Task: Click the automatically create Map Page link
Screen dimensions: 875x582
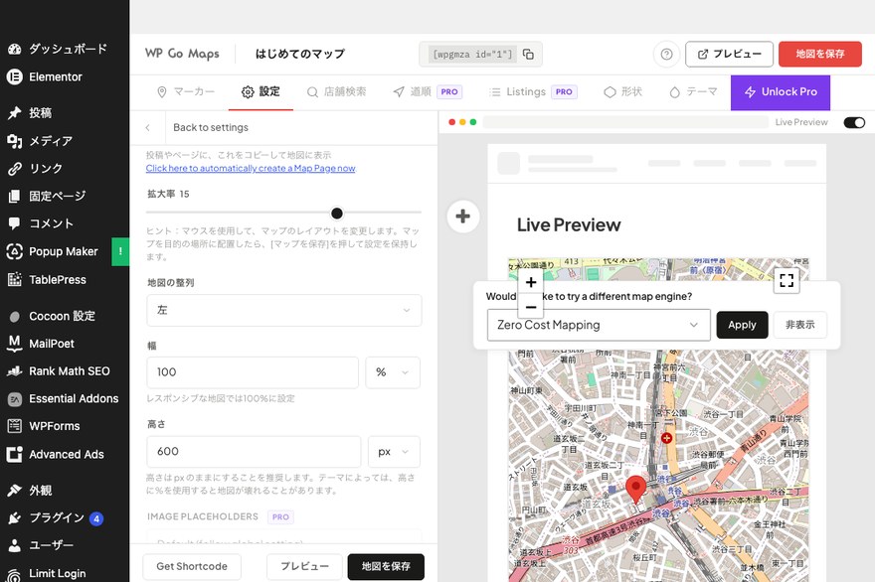Action: click(x=251, y=169)
